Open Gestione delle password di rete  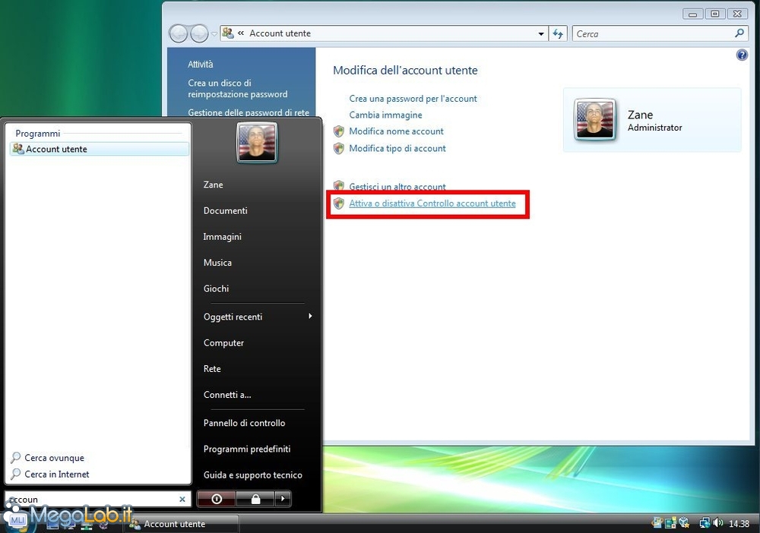point(249,112)
